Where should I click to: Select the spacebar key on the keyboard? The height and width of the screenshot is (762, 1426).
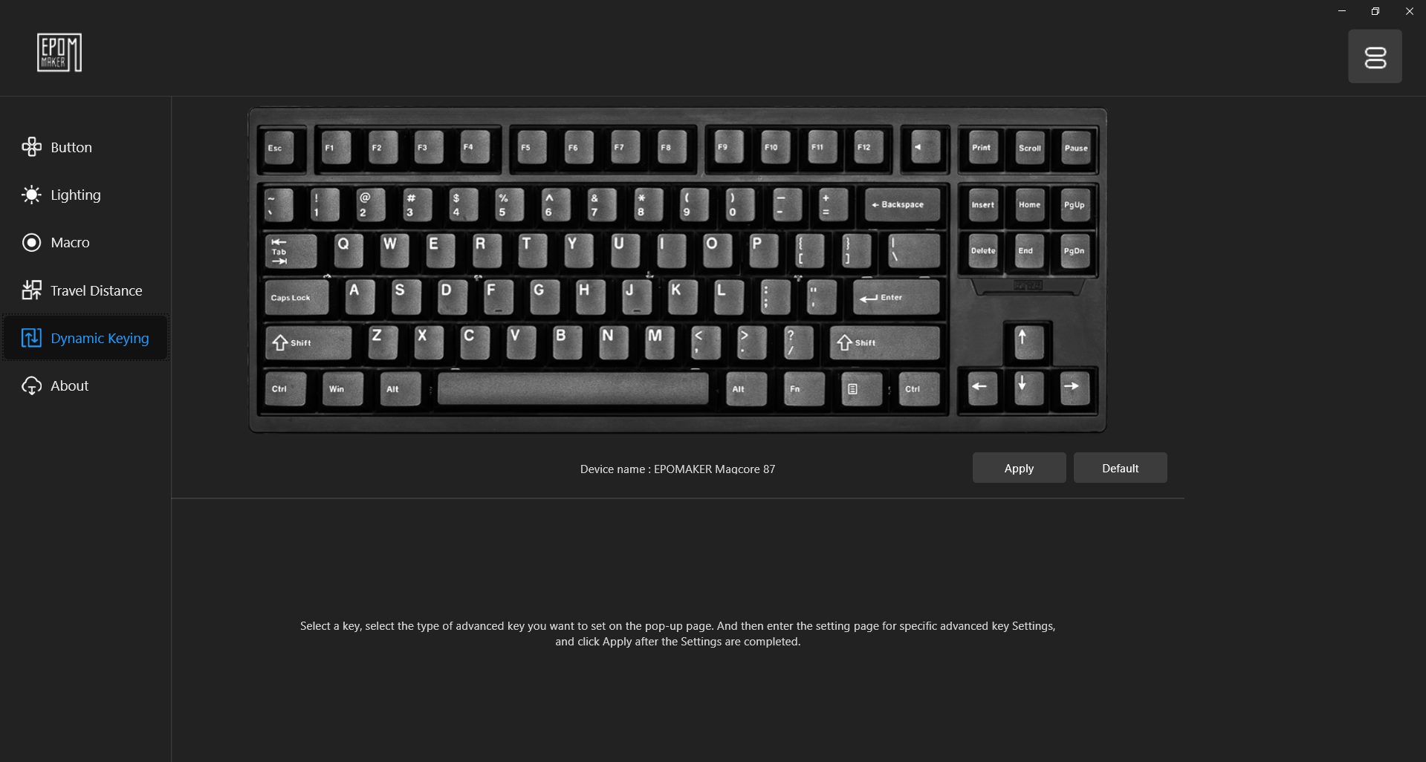click(x=573, y=388)
